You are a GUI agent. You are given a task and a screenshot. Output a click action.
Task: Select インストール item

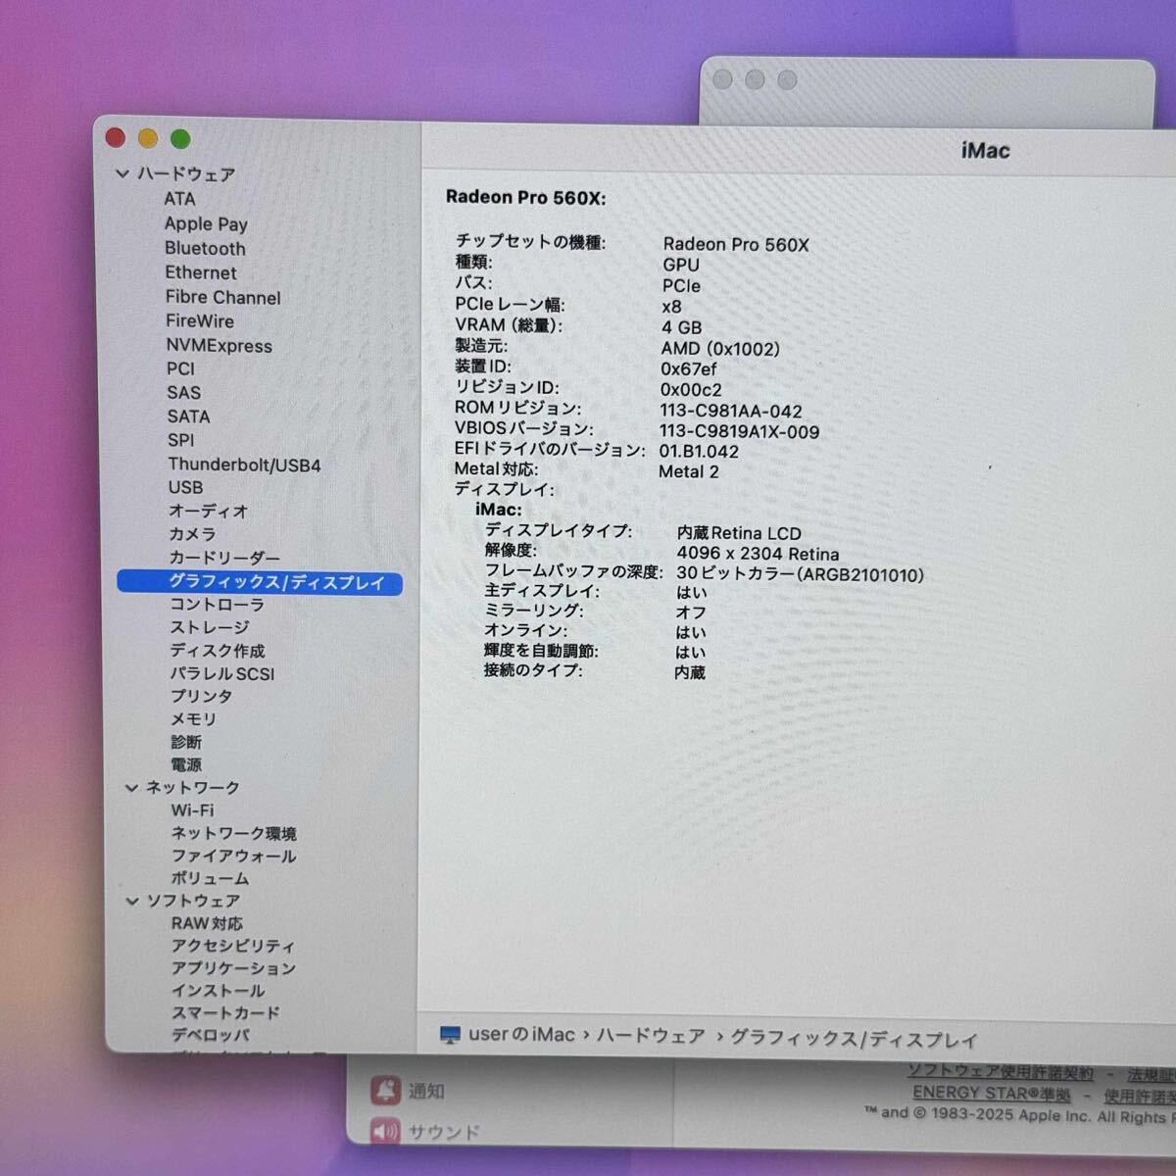(218, 991)
